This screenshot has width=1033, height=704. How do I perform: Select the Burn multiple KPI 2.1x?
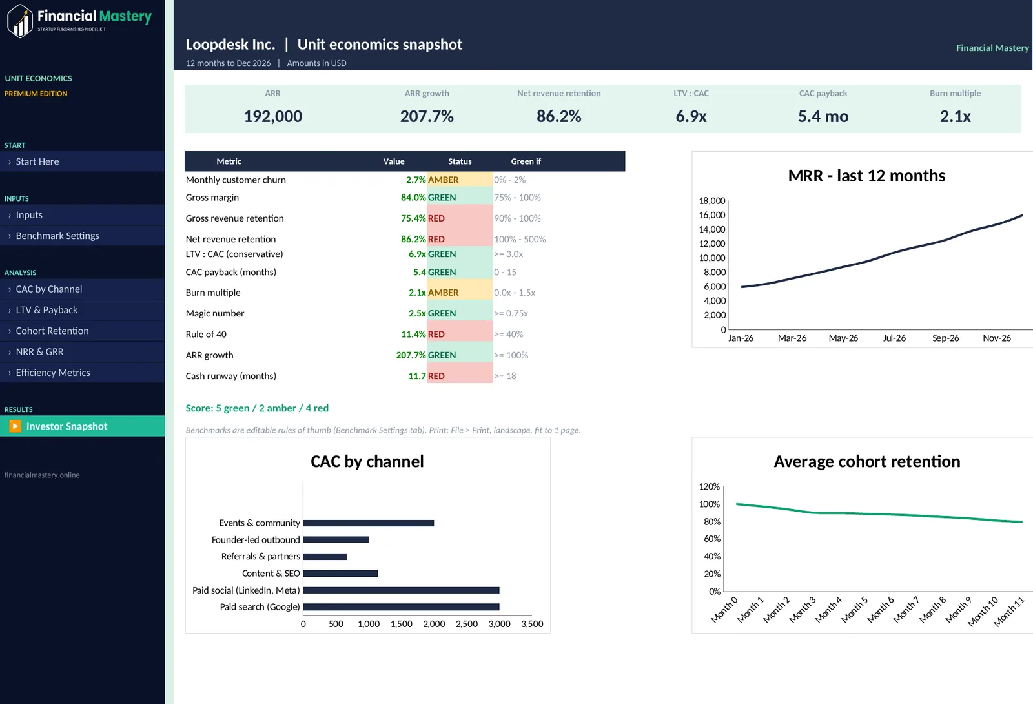pos(956,116)
